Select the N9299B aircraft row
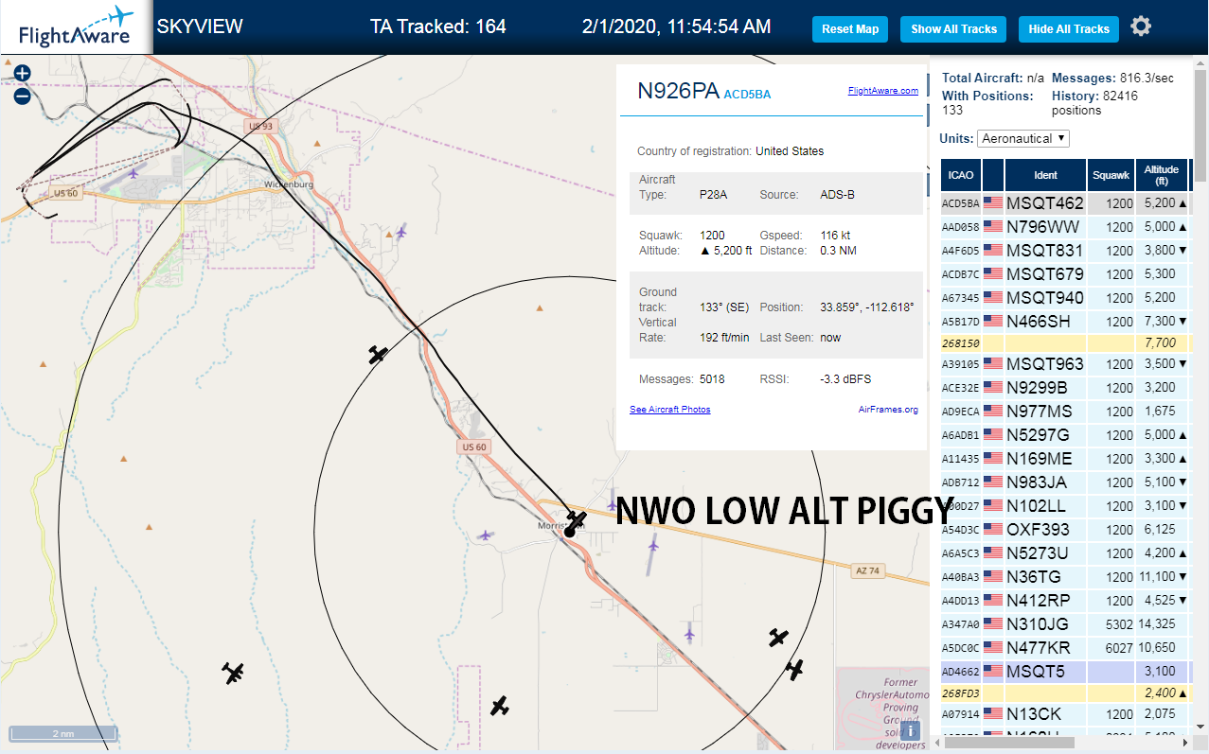The height and width of the screenshot is (754, 1209). [1066, 388]
